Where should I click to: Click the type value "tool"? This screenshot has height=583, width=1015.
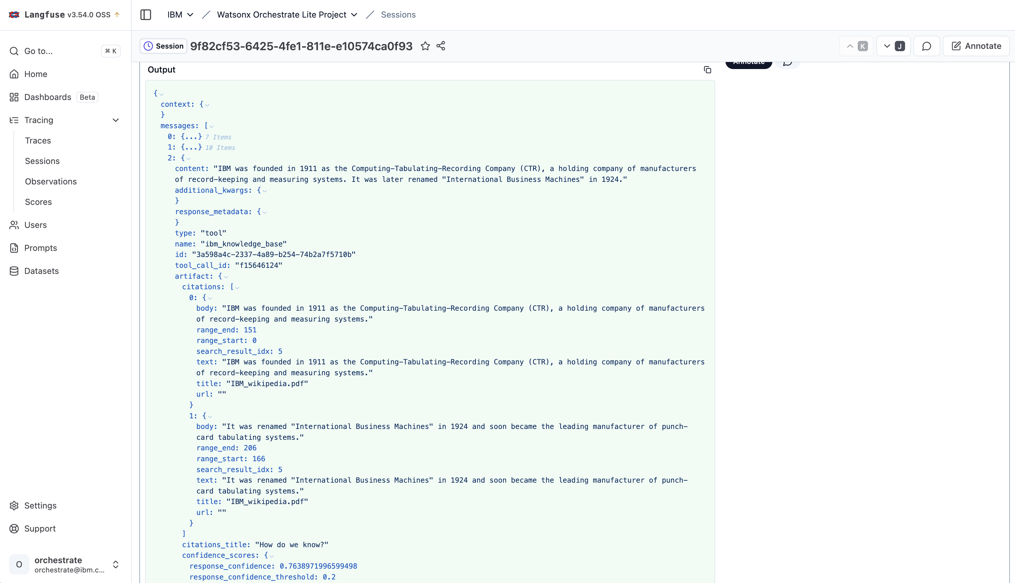pos(213,233)
